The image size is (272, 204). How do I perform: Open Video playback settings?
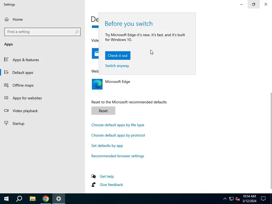pos(25,111)
